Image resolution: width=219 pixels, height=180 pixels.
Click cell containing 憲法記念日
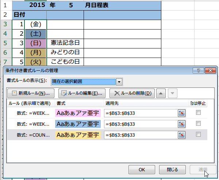click(65, 43)
